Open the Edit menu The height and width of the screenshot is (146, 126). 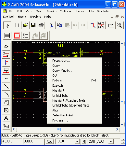(x=20, y=11)
